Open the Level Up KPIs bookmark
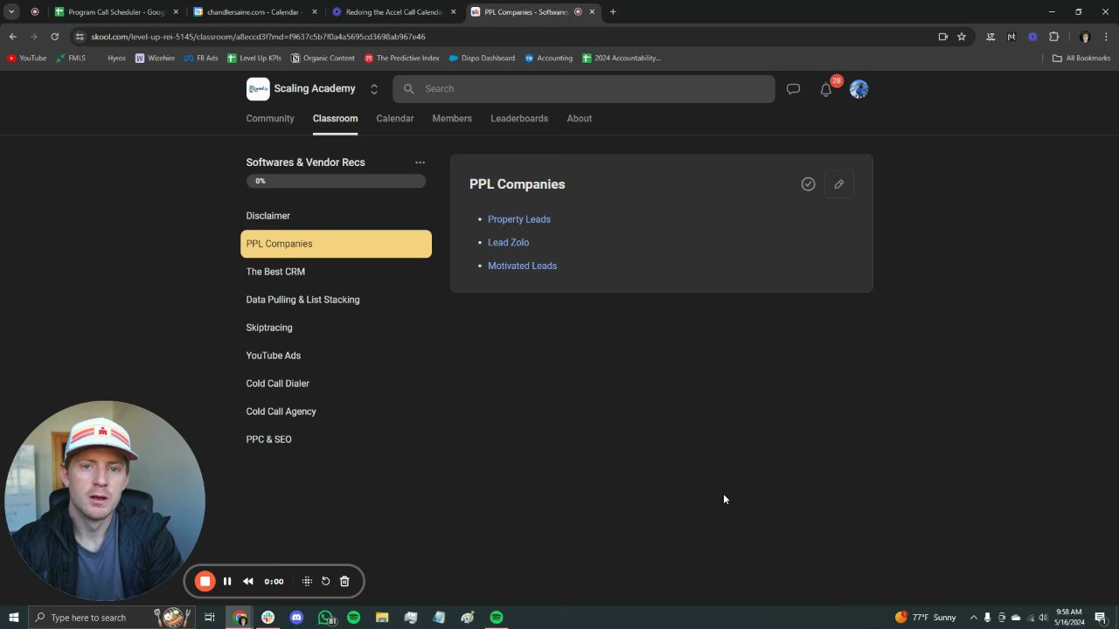The image size is (1119, 629). [x=254, y=59]
